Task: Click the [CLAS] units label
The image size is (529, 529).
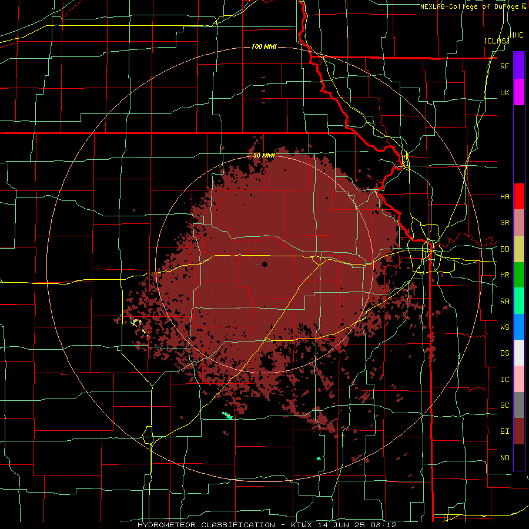Action: 497,41
